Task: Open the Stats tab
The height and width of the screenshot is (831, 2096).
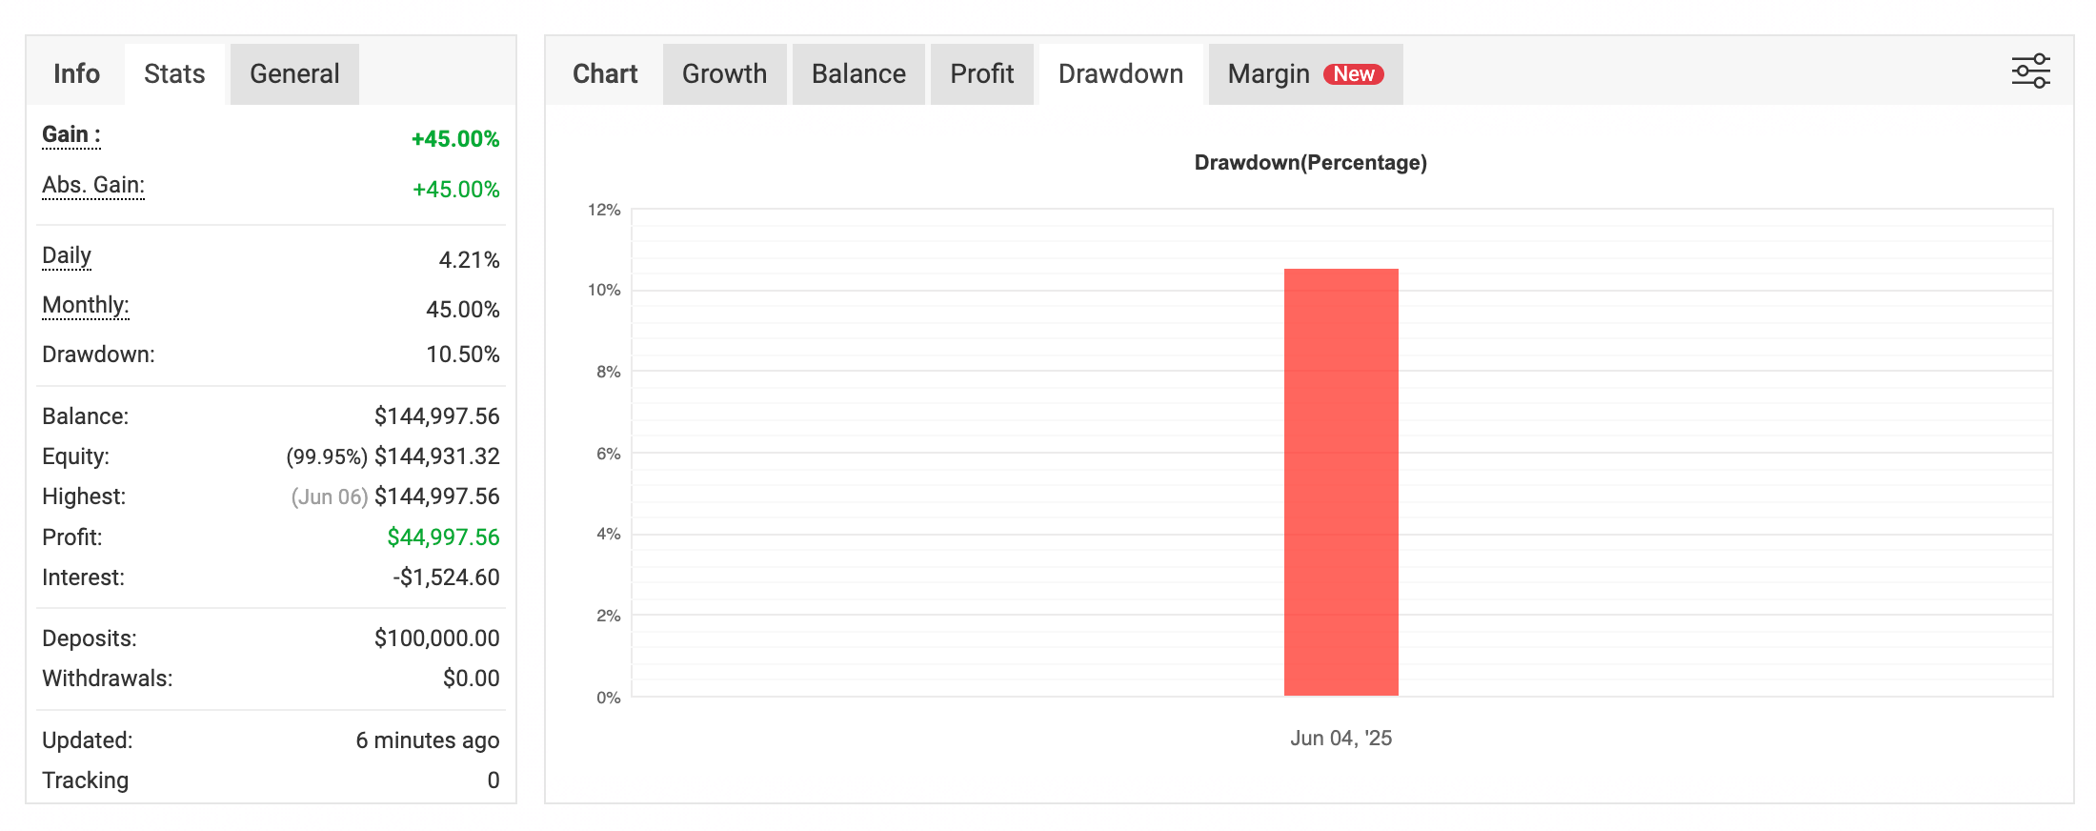Action: pos(174,74)
